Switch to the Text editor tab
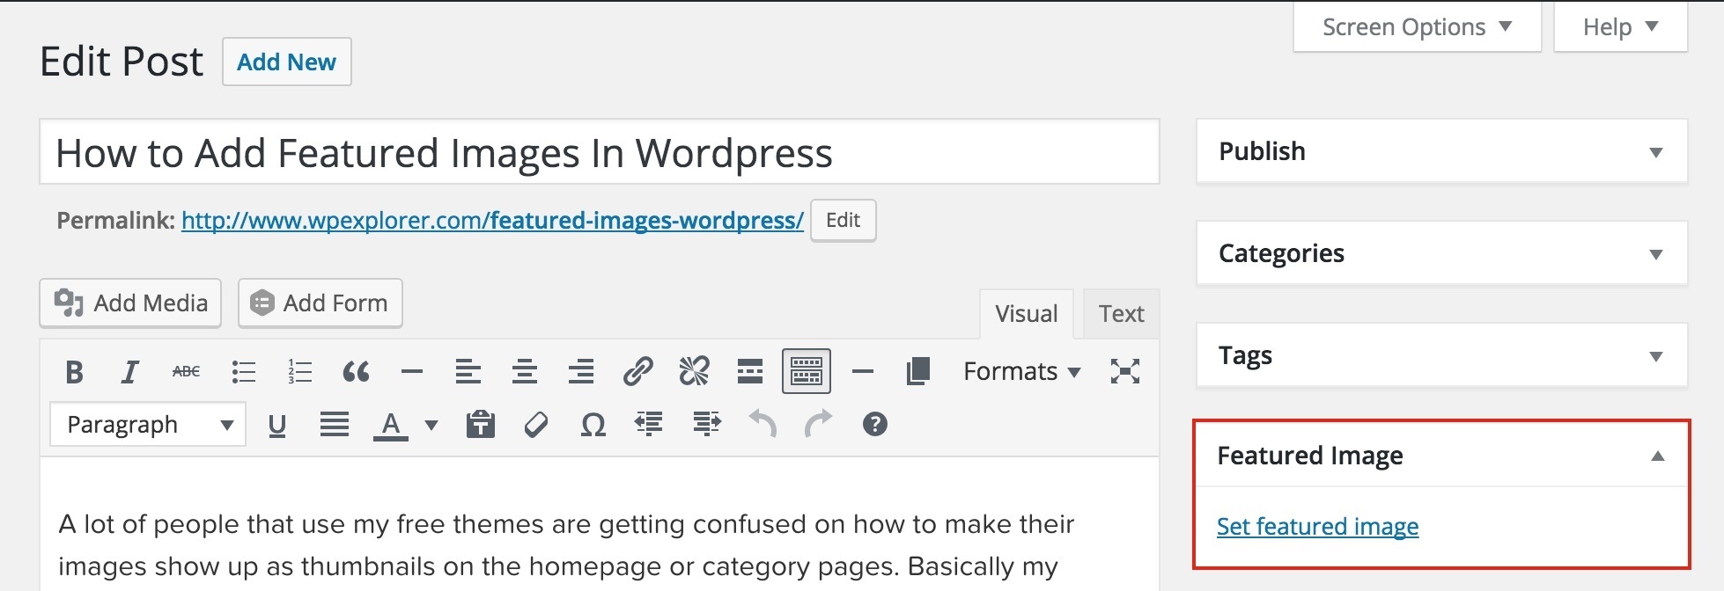 point(1122,314)
